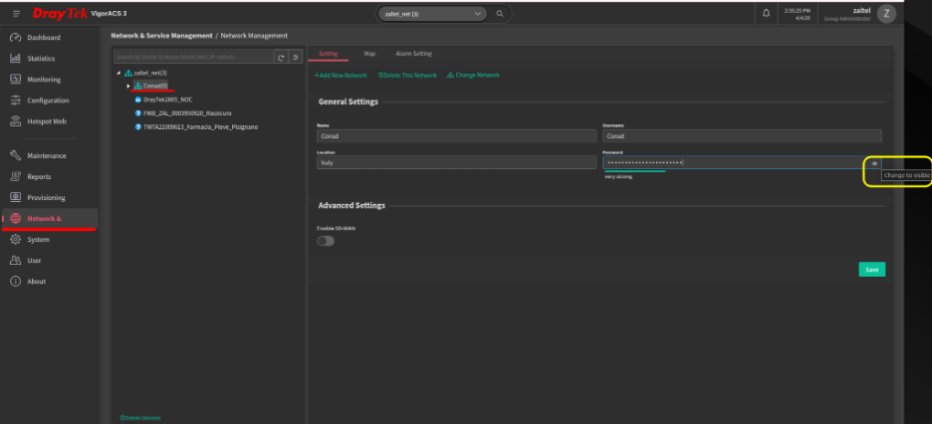Open Dashboard from the sidebar
Image resolution: width=932 pixels, height=424 pixels.
43,38
